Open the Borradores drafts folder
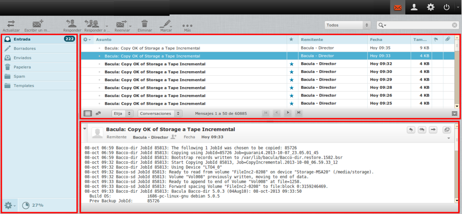Image resolution: width=462 pixels, height=214 pixels. coord(39,49)
